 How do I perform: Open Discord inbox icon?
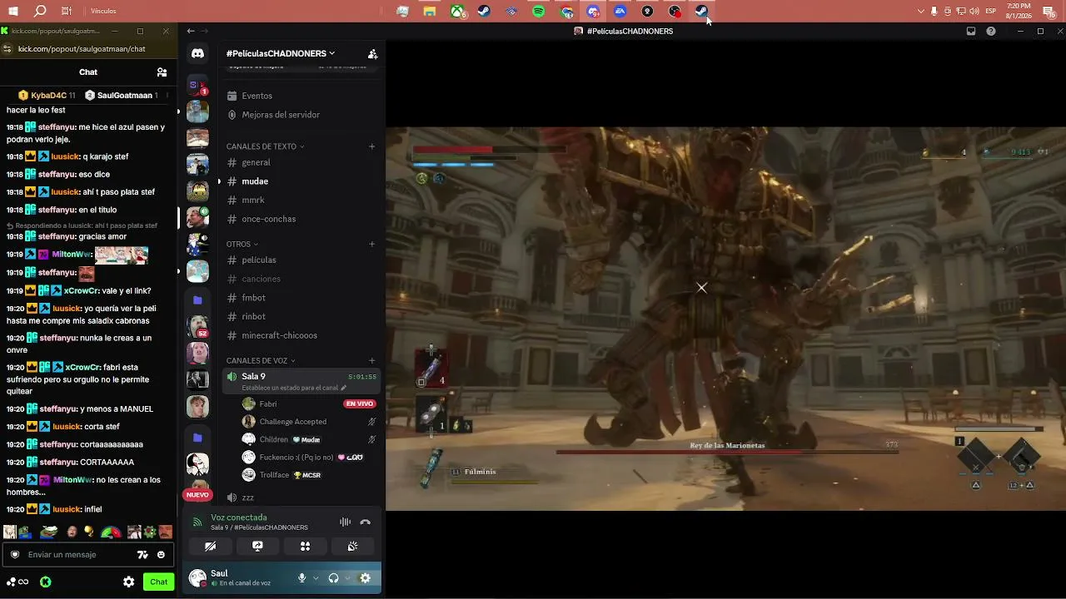[x=971, y=31]
